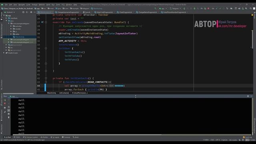Click the Clone_Telegram_on_Kotlin_for_Android breadcrumb
The image size is (256, 144).
point(17,8)
